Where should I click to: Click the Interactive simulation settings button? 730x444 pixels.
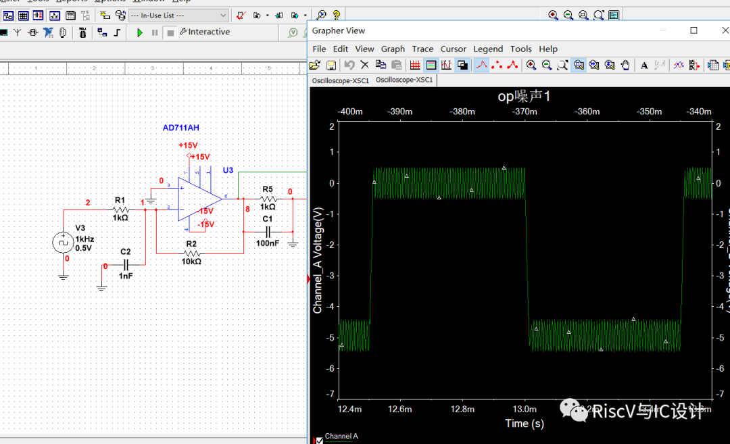tap(204, 32)
